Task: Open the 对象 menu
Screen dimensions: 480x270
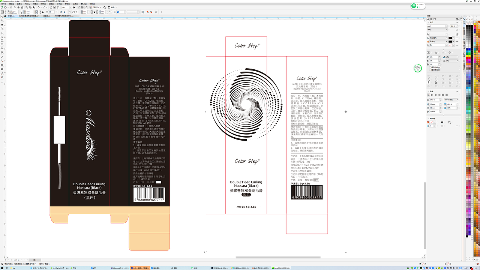Action: (34, 4)
